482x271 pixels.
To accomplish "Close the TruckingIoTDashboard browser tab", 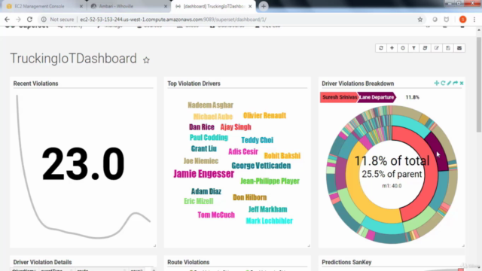I will 250,6.
